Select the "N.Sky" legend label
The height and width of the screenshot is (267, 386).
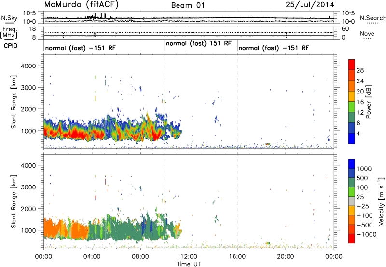point(9,18)
